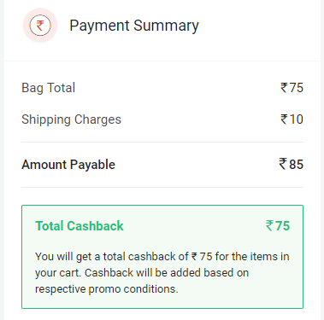Click the words 'respective promo conditions'
This screenshot has width=324, height=320.
tap(107, 289)
